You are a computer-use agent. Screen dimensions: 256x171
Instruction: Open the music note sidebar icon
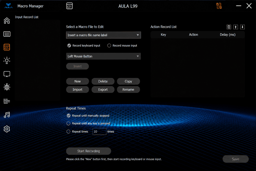click(7, 115)
